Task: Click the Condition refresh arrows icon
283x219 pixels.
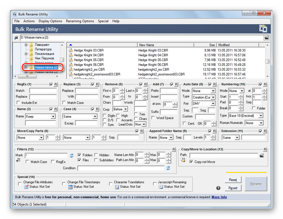Action: click(x=168, y=168)
